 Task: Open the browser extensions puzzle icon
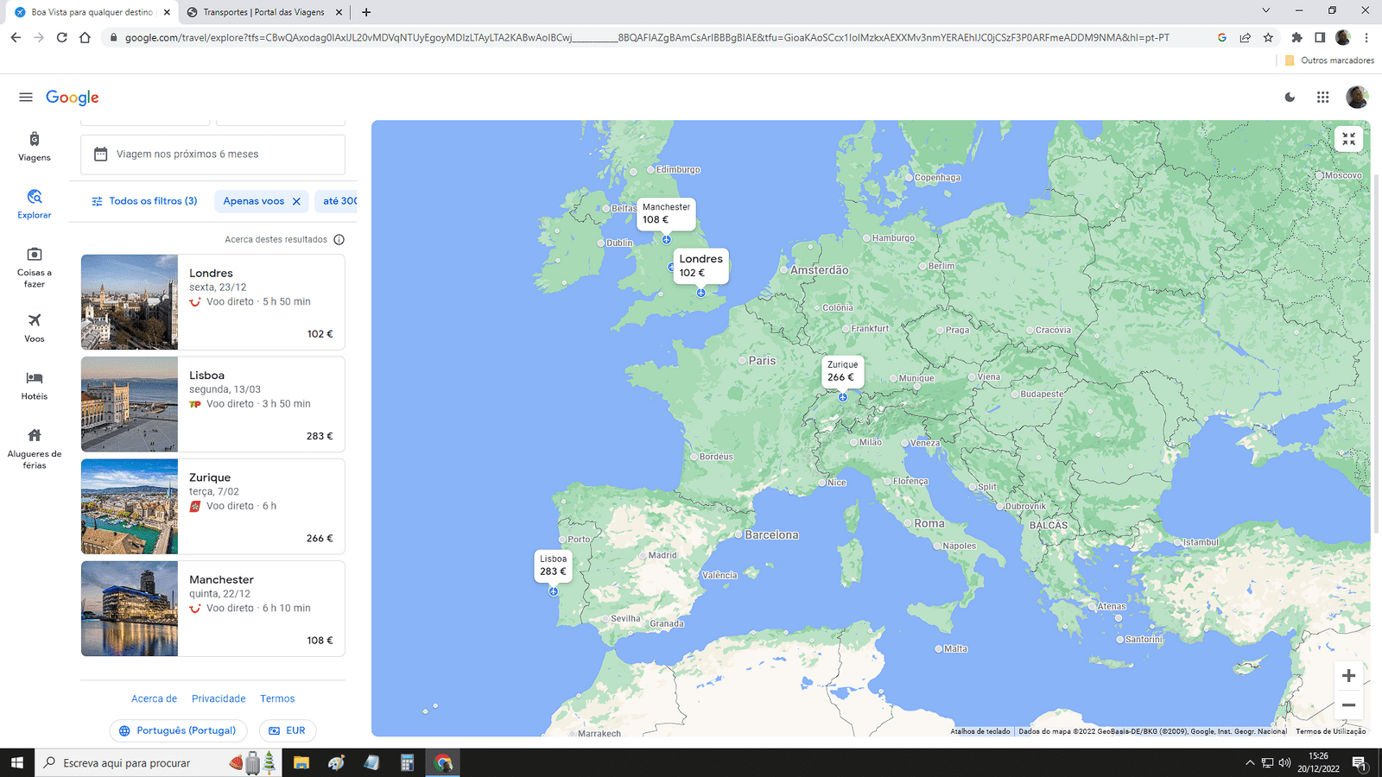1296,37
